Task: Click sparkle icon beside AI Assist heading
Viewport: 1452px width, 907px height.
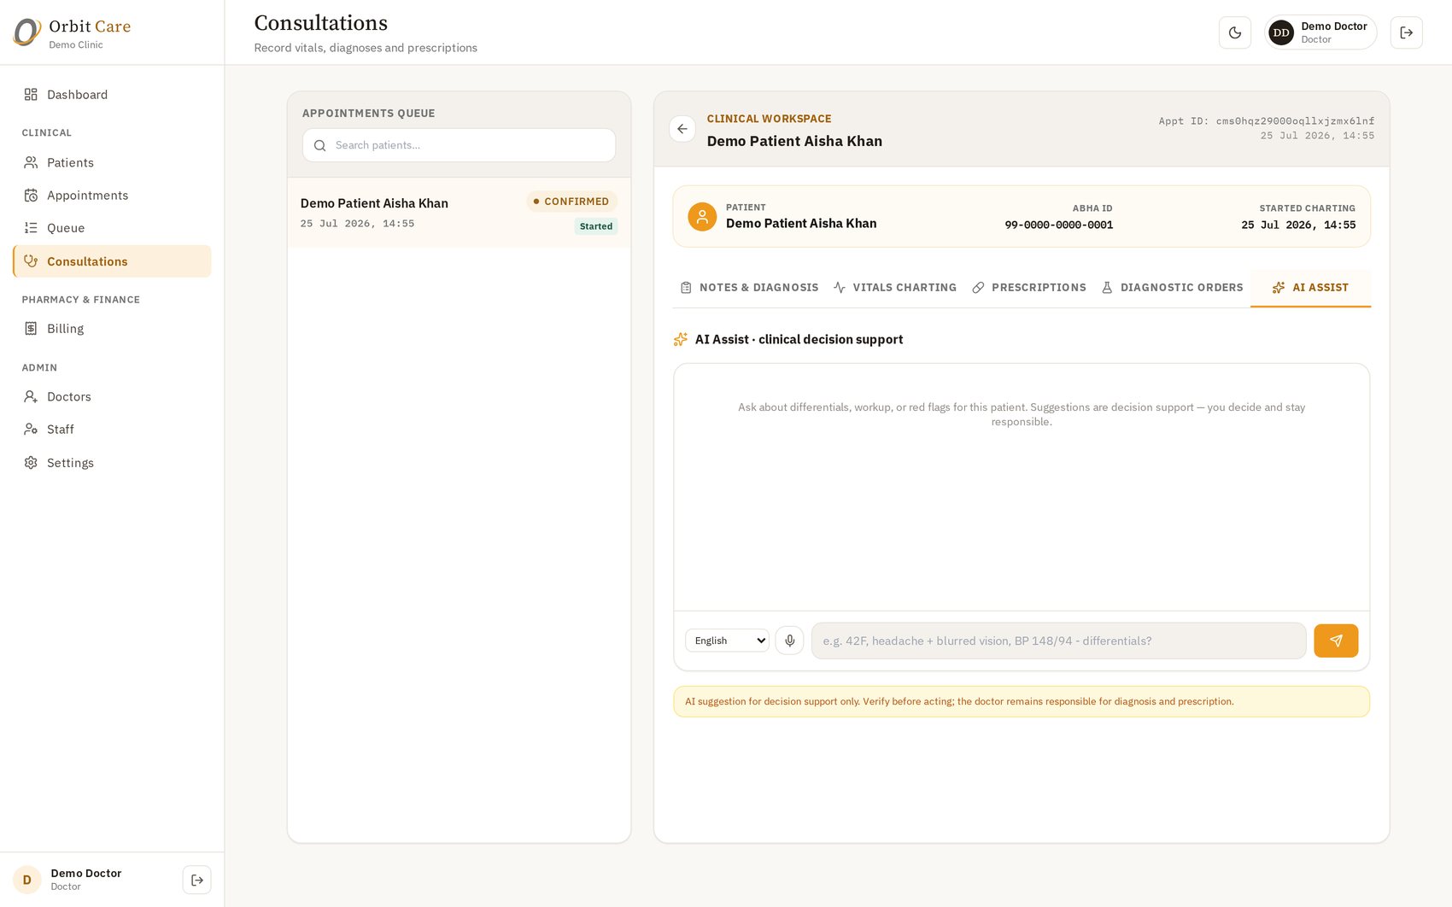Action: 681,340
